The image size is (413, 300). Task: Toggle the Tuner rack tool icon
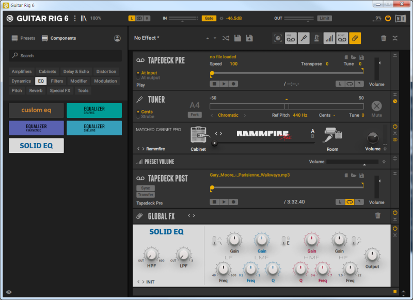click(x=304, y=38)
